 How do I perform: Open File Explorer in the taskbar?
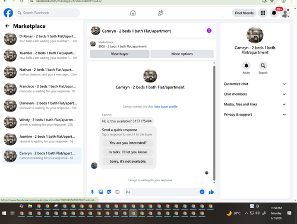coord(30,206)
